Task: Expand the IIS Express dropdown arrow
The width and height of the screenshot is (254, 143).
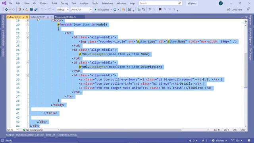Action: [x=111, y=10]
